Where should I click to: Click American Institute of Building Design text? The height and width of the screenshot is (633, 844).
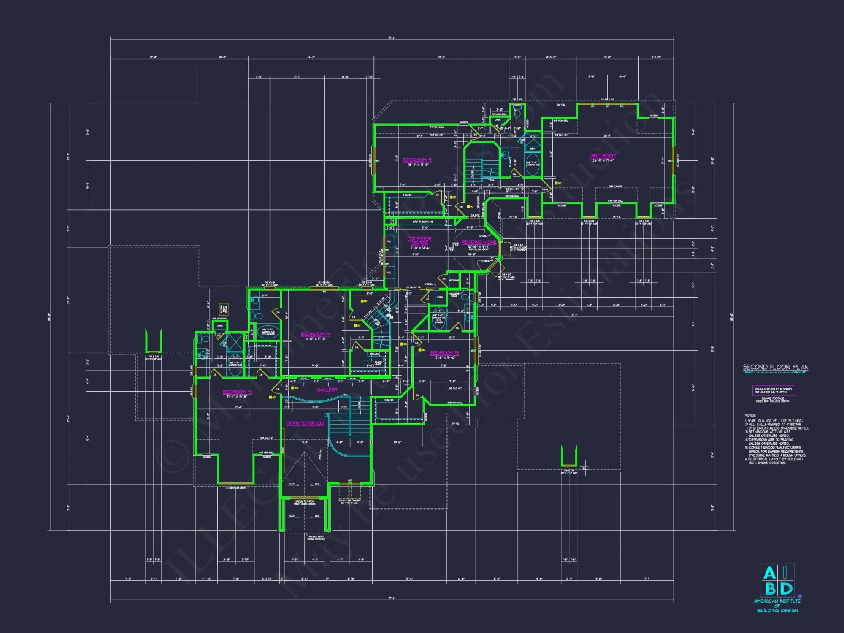[x=777, y=606]
